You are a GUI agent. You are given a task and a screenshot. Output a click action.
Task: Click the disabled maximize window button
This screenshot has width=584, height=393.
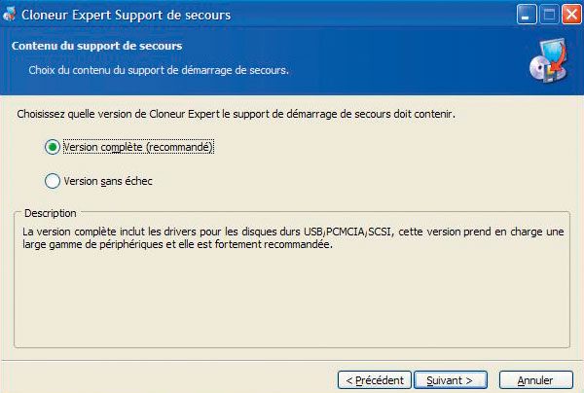click(549, 15)
